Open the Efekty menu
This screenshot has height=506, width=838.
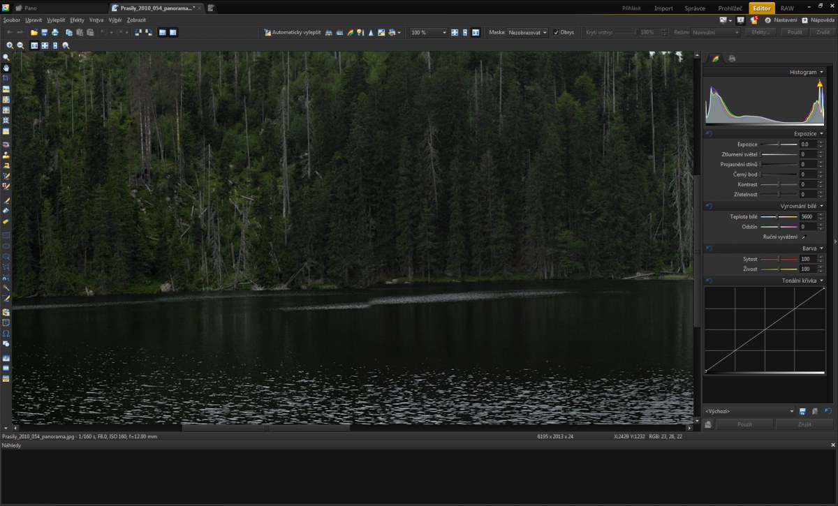click(77, 20)
